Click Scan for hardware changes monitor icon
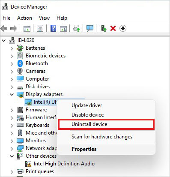 90,28
